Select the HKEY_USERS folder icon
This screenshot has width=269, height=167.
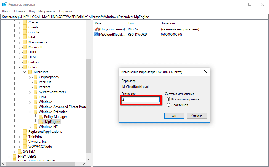tap(15, 157)
